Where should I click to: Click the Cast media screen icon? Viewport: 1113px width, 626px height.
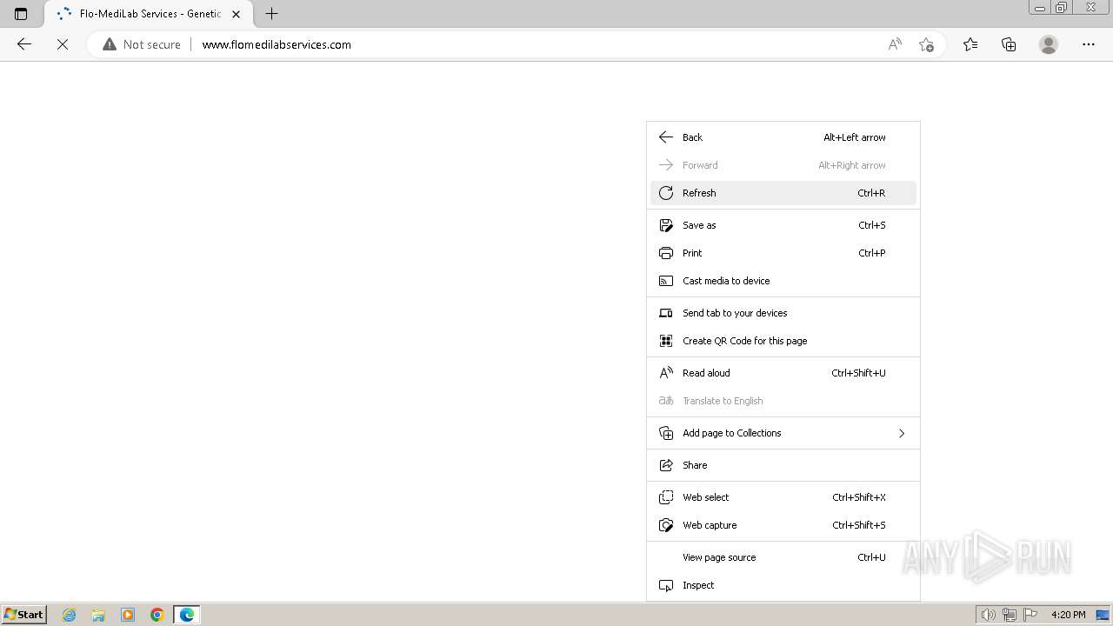(666, 281)
